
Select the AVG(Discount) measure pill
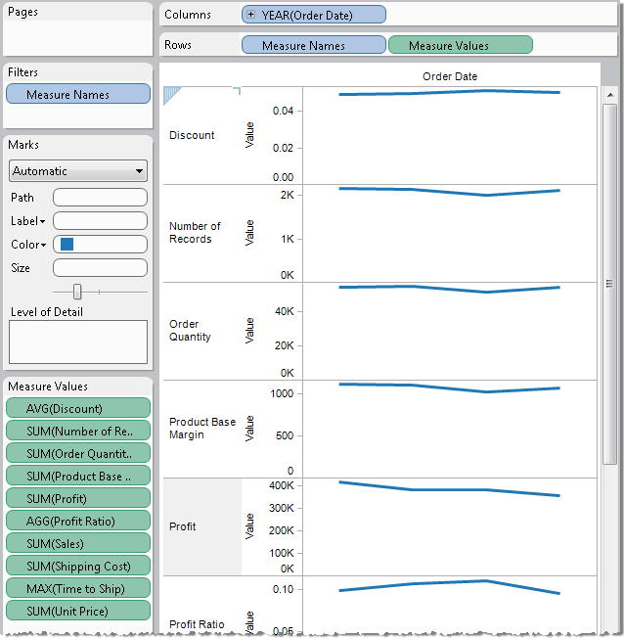pos(78,408)
